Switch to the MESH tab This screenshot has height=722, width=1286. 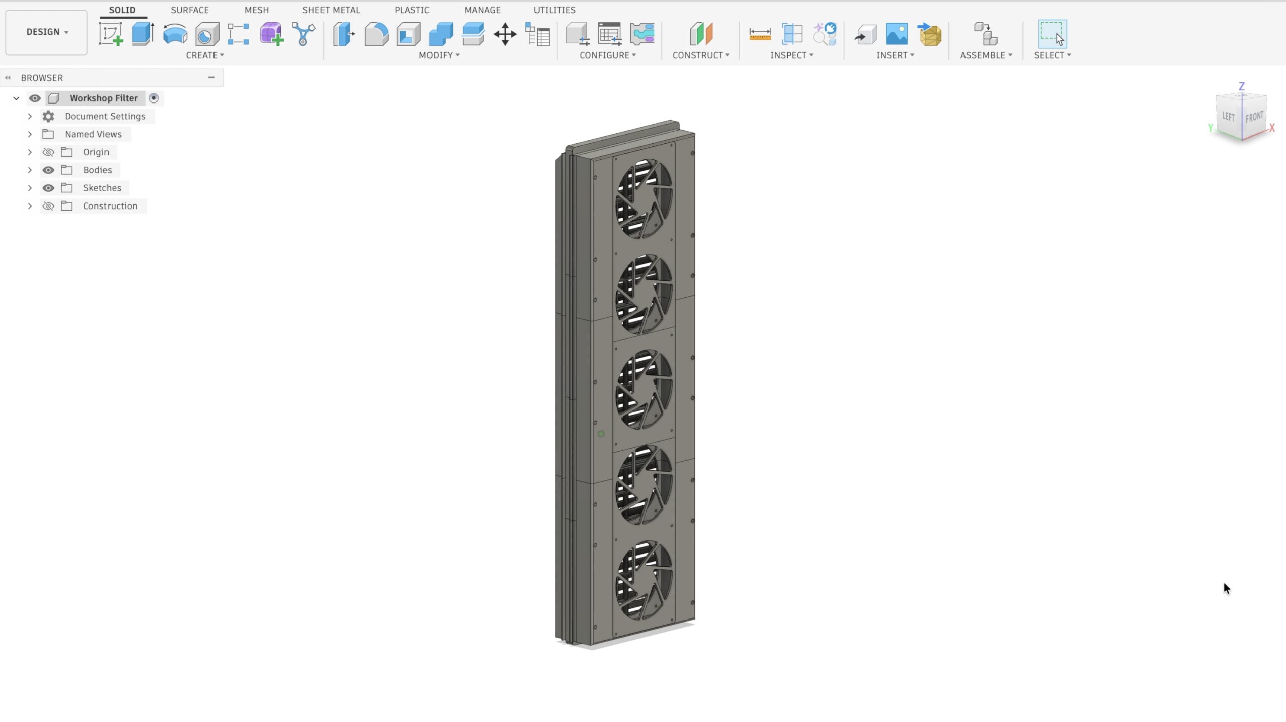257,10
